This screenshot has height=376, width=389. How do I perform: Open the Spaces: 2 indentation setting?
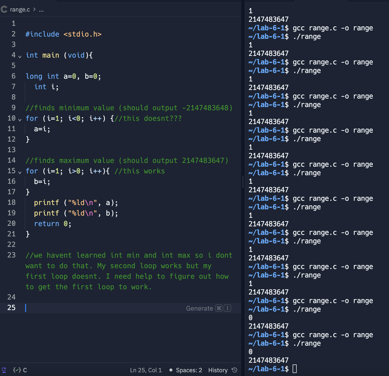[x=189, y=370]
